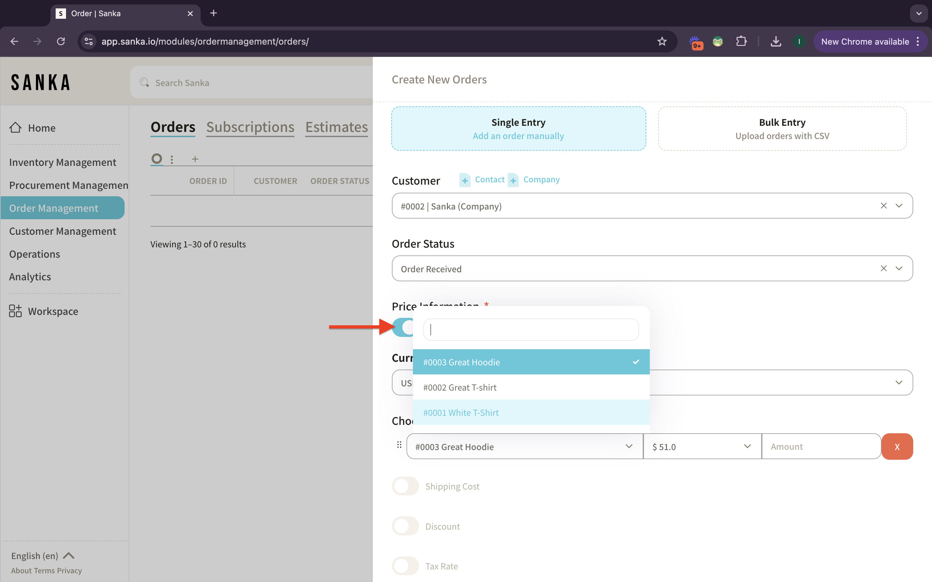932x582 pixels.
Task: Click the Workspace grid icon
Action: pyautogui.click(x=16, y=311)
